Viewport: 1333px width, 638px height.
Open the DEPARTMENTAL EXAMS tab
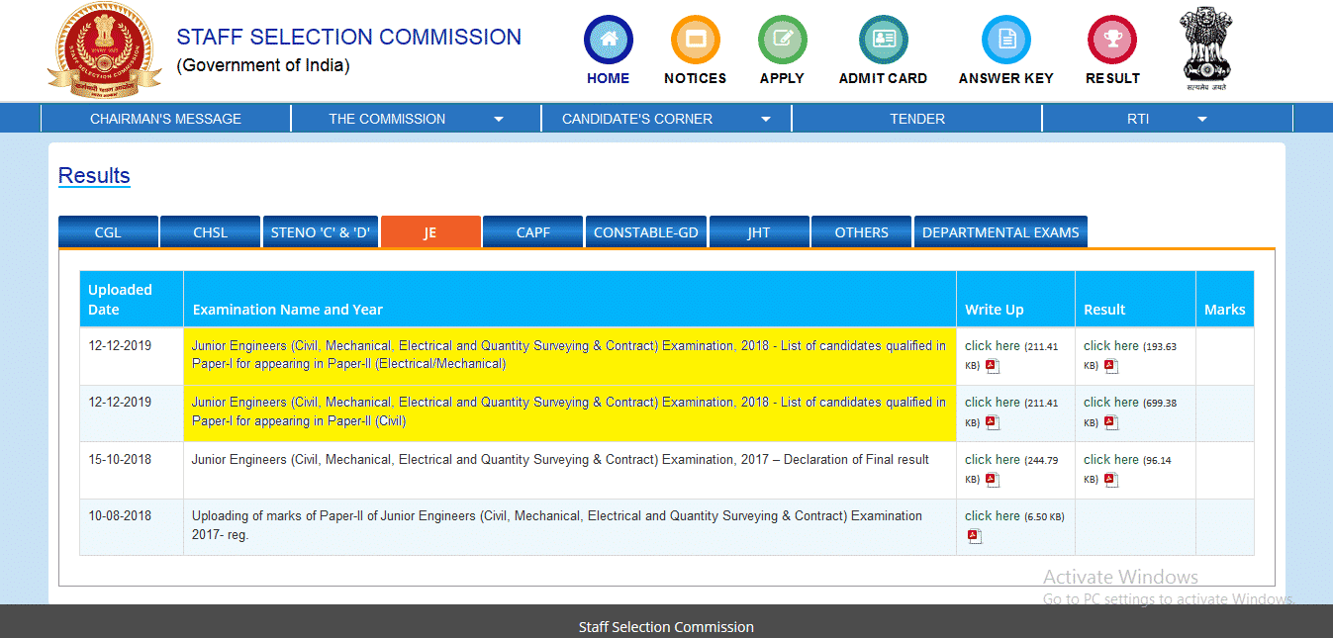pos(1000,231)
